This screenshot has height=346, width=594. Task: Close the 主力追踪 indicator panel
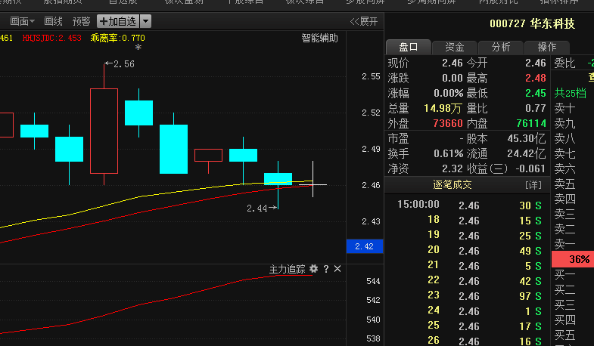[337, 269]
